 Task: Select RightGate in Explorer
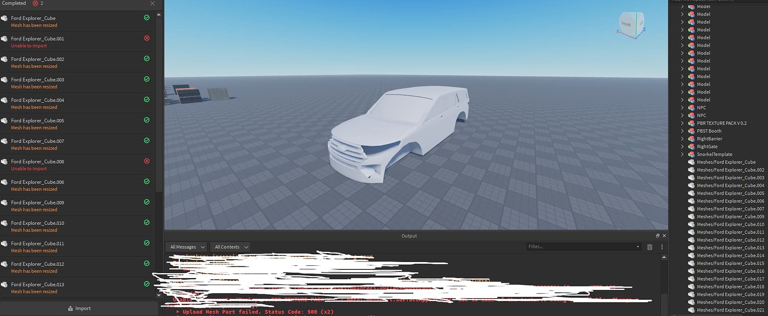pyautogui.click(x=707, y=146)
